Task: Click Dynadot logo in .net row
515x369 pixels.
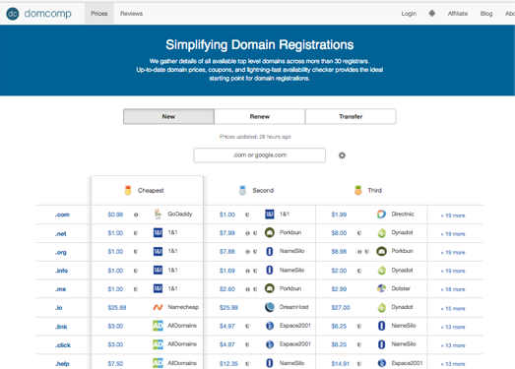Action: (x=381, y=233)
